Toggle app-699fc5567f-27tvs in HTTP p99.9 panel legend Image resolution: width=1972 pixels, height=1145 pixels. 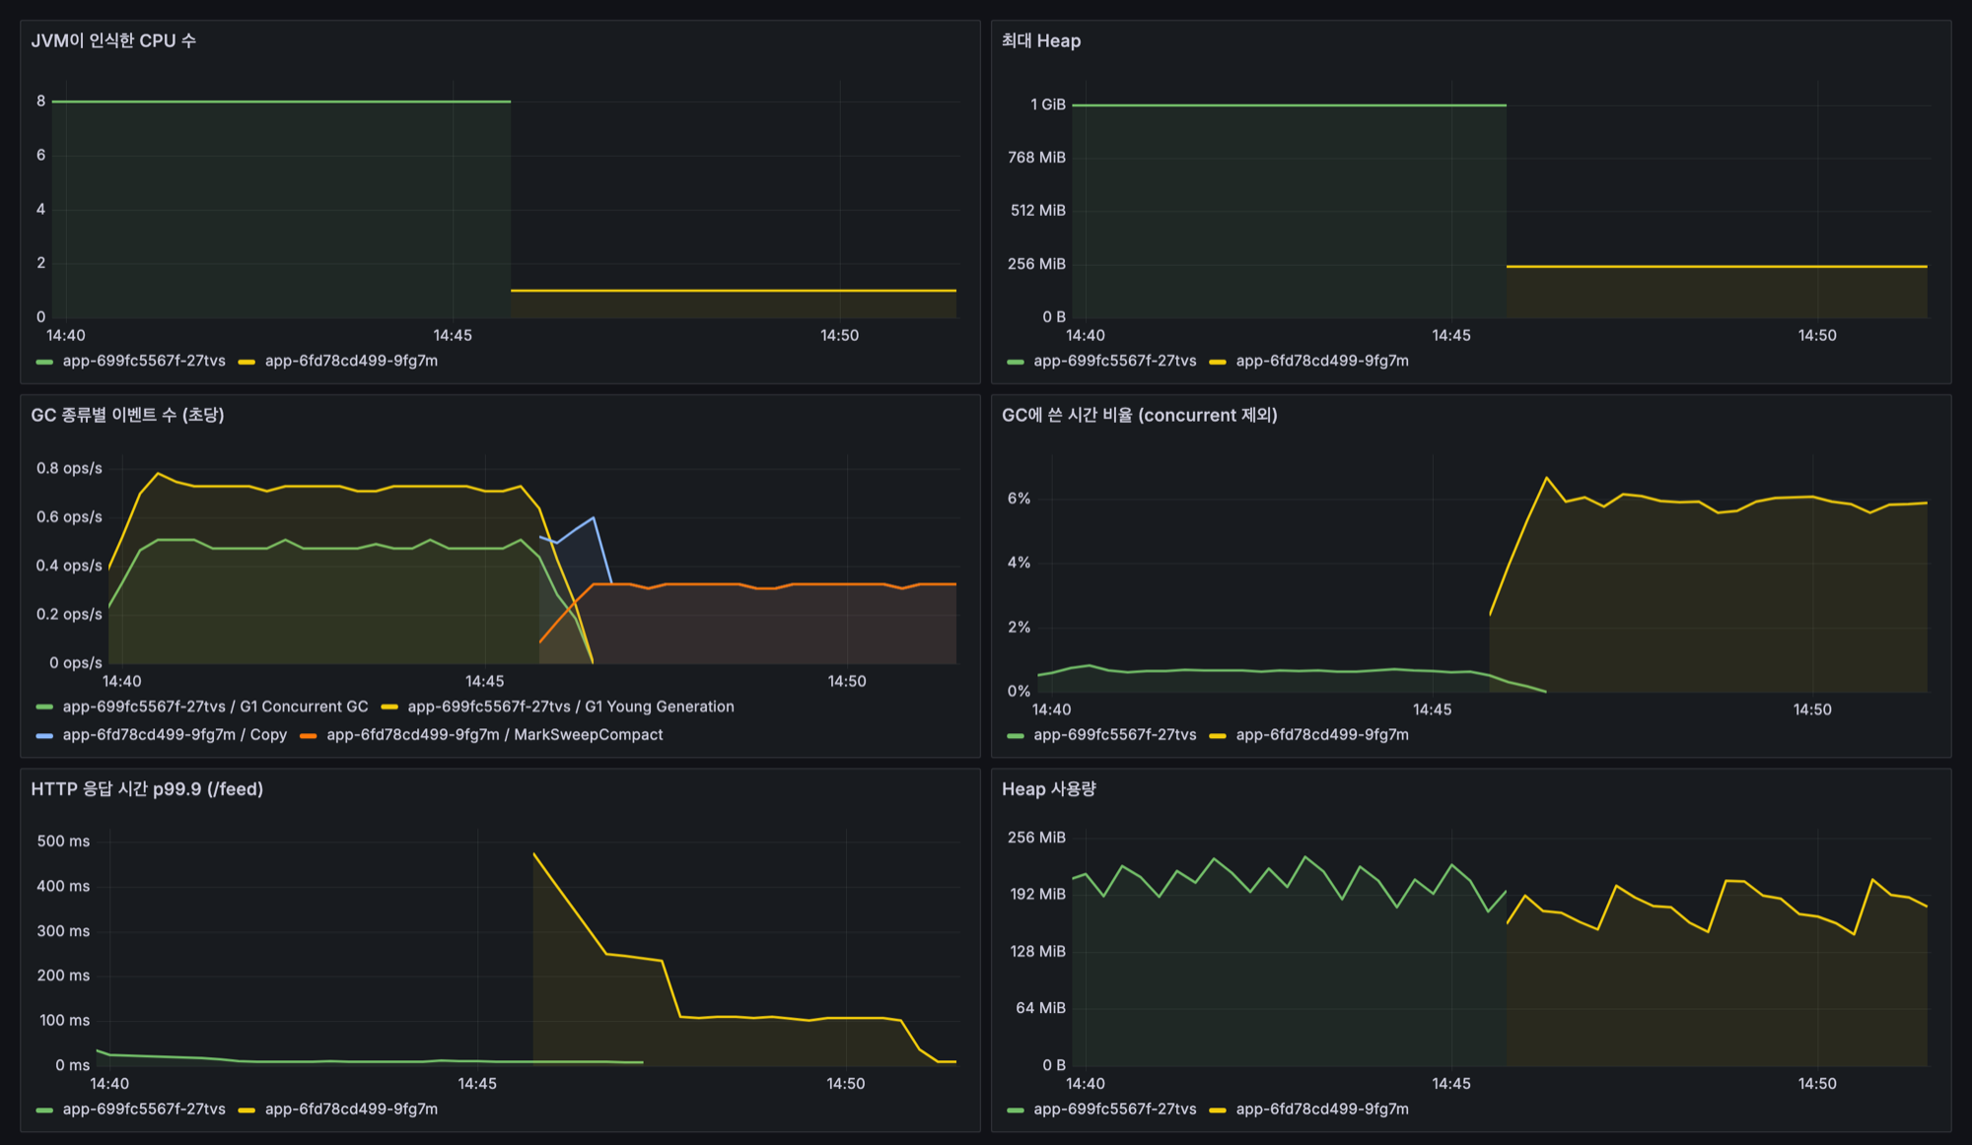pos(144,1110)
